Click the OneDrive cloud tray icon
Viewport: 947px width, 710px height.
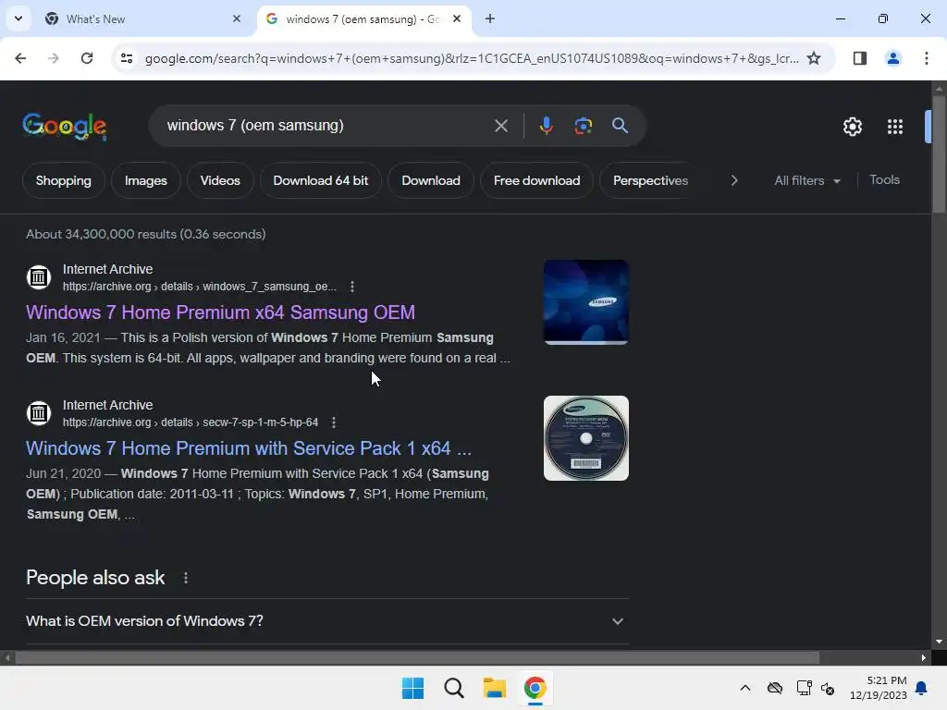775,688
